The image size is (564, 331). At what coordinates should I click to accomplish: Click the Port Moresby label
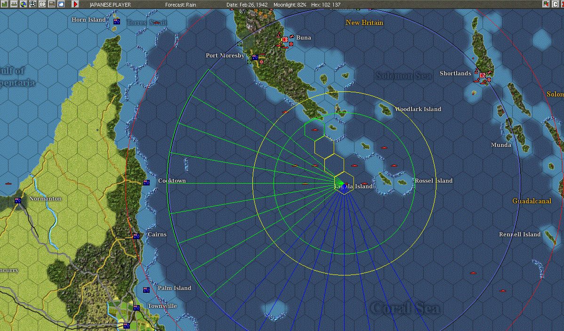point(225,56)
